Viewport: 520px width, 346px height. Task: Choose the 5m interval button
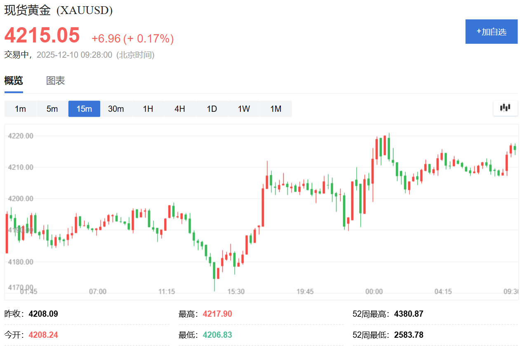[x=52, y=109]
